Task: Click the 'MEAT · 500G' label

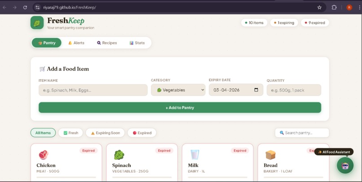Action: click(48, 171)
